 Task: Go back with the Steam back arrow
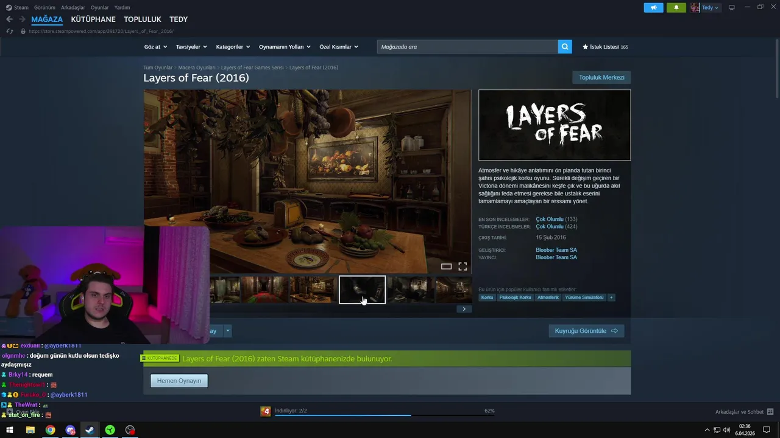point(9,19)
